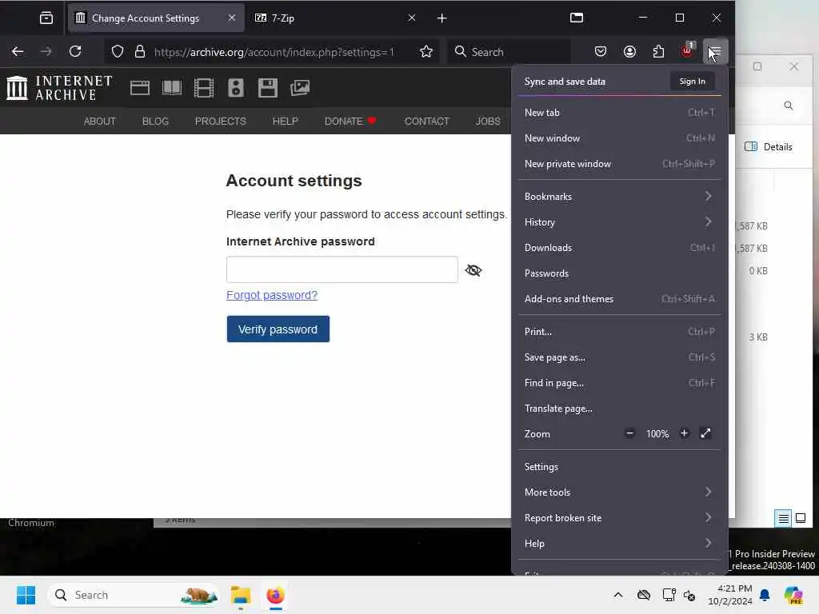This screenshot has width=819, height=614.
Task: Choose Print... in the menu
Action: (620, 332)
